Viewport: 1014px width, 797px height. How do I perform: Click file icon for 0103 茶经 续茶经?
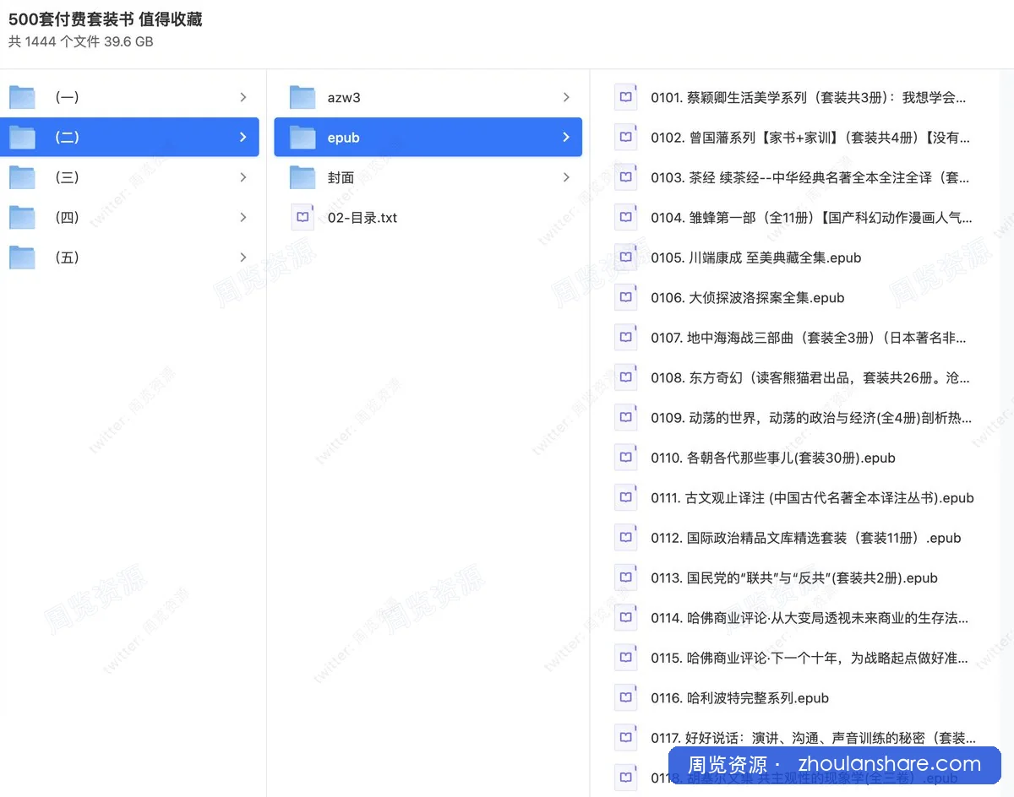(625, 177)
